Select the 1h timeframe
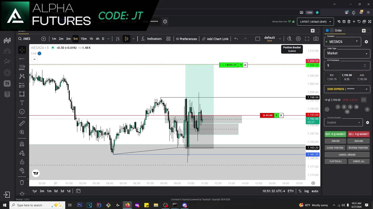 (91, 39)
